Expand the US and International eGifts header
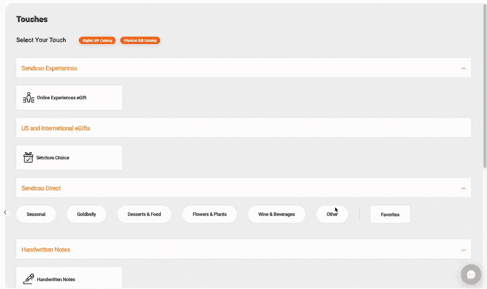This screenshot has height=289, width=487. tap(243, 128)
